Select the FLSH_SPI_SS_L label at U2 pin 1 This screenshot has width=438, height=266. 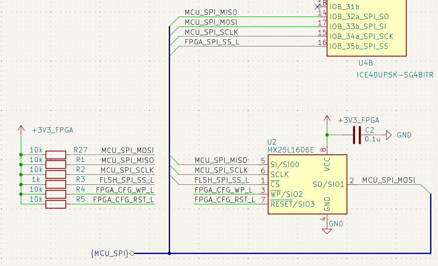[x=222, y=180]
